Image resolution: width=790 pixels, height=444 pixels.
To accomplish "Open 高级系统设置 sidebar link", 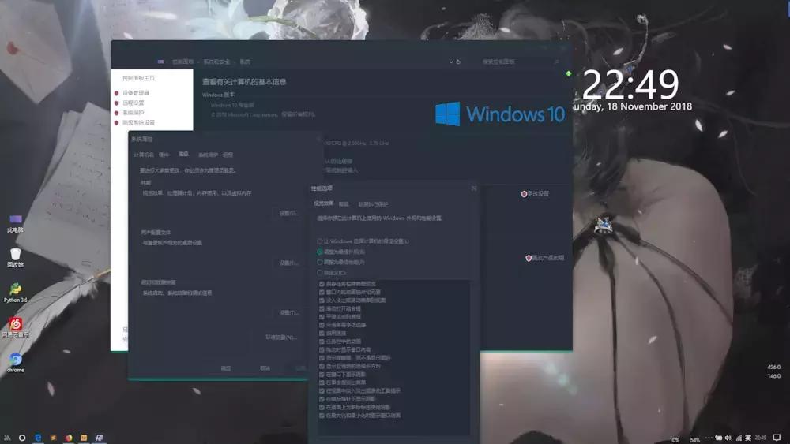I will pos(138,123).
